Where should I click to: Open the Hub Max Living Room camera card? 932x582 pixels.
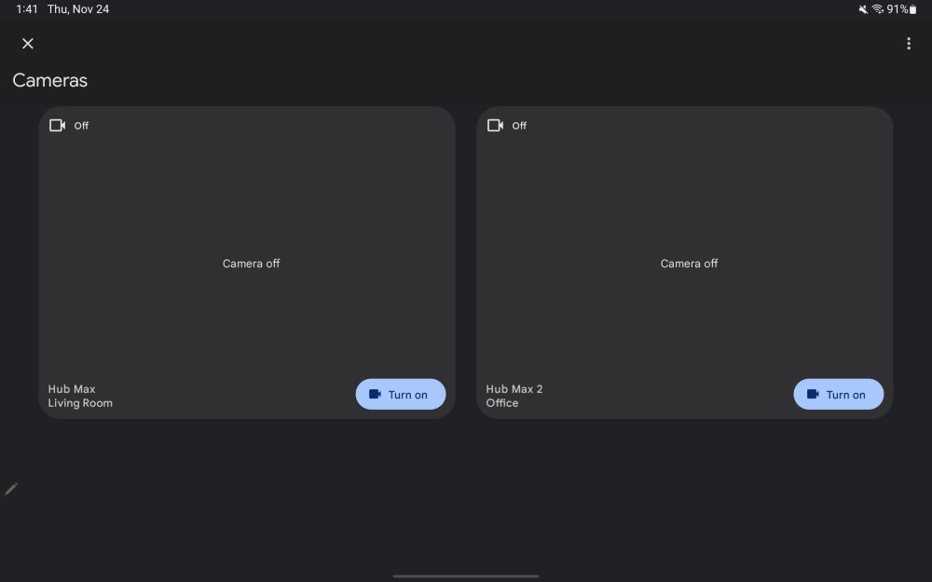(x=247, y=264)
